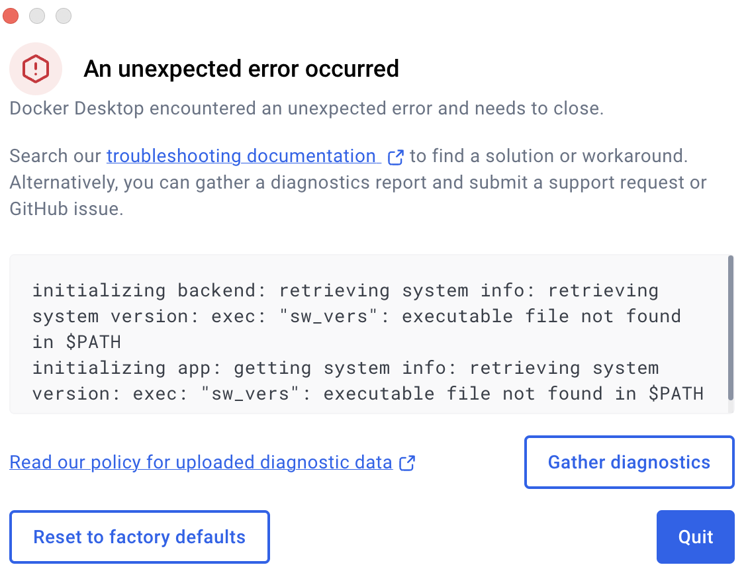Click the 'in $PATH' line of error log
This screenshot has height=573, width=748.
point(77,342)
